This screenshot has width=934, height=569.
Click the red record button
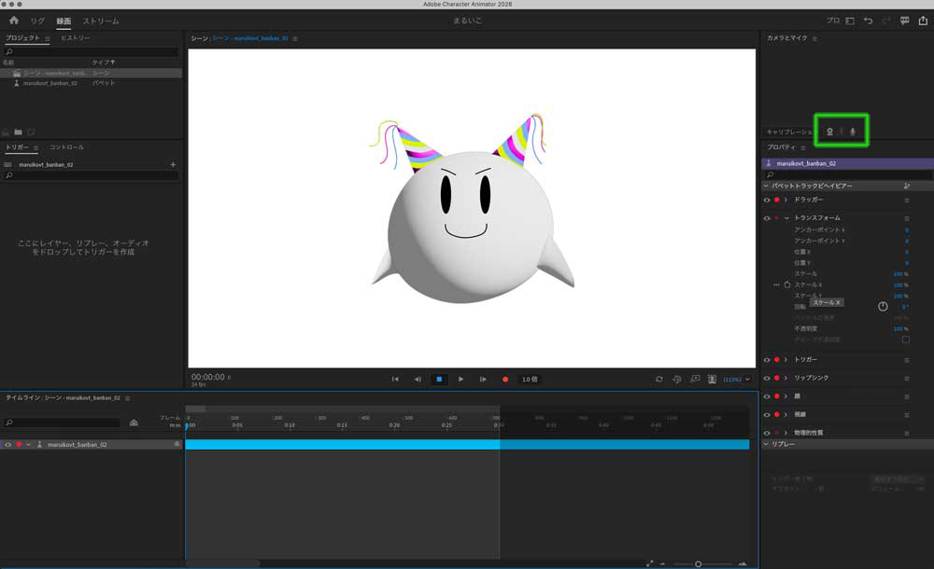coord(505,379)
